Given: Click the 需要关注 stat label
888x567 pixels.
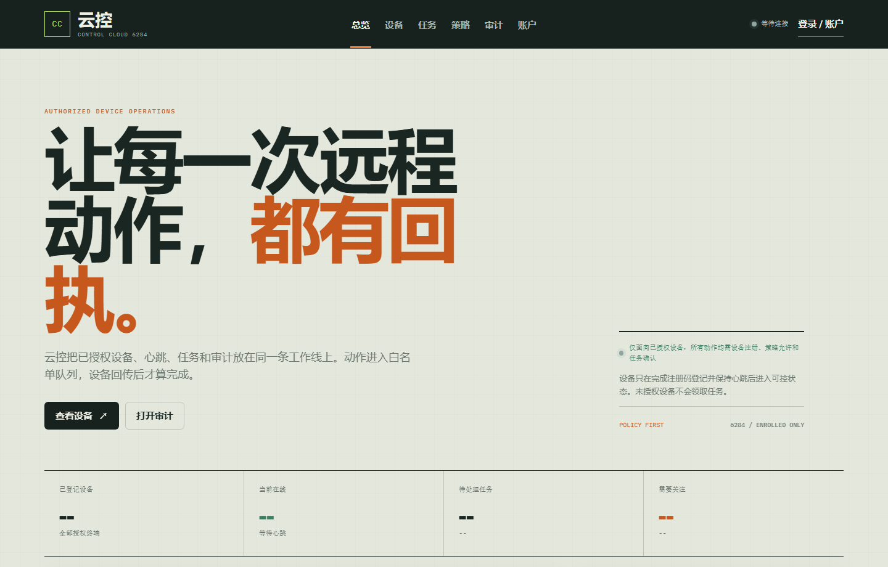Looking at the screenshot, I should 672,489.
